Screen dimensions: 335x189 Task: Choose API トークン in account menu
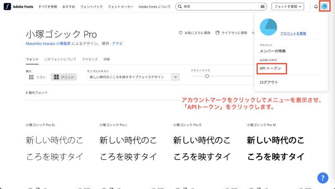click(271, 68)
